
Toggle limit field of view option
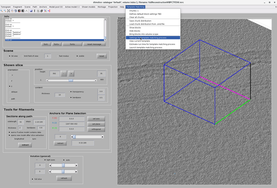[x=23, y=56]
